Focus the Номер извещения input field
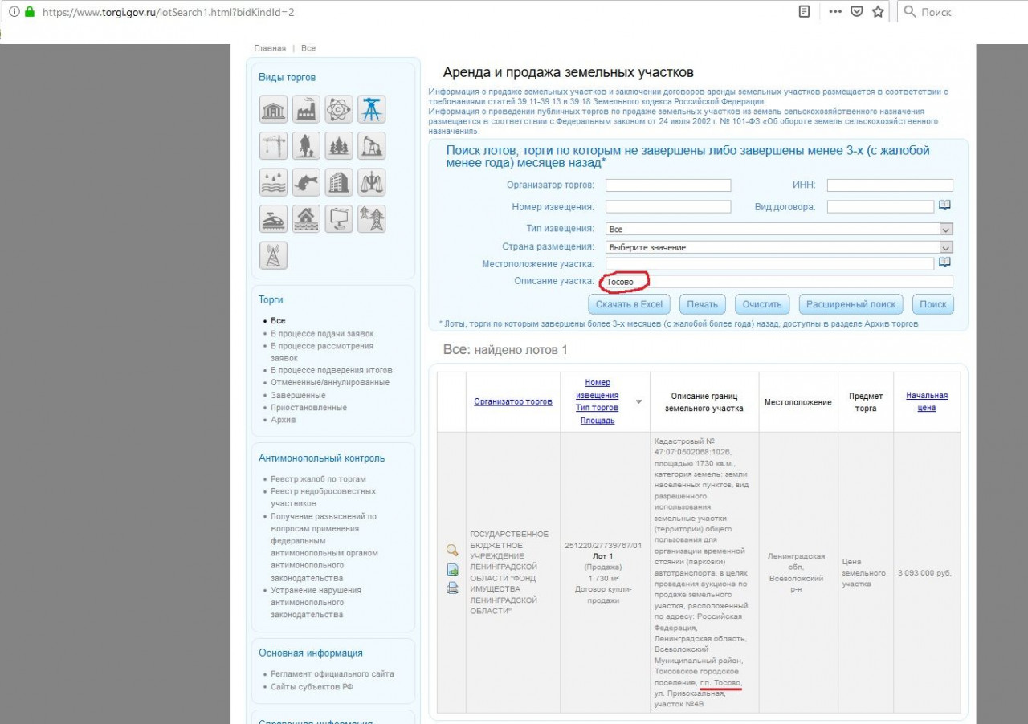The width and height of the screenshot is (1028, 724). click(x=668, y=206)
